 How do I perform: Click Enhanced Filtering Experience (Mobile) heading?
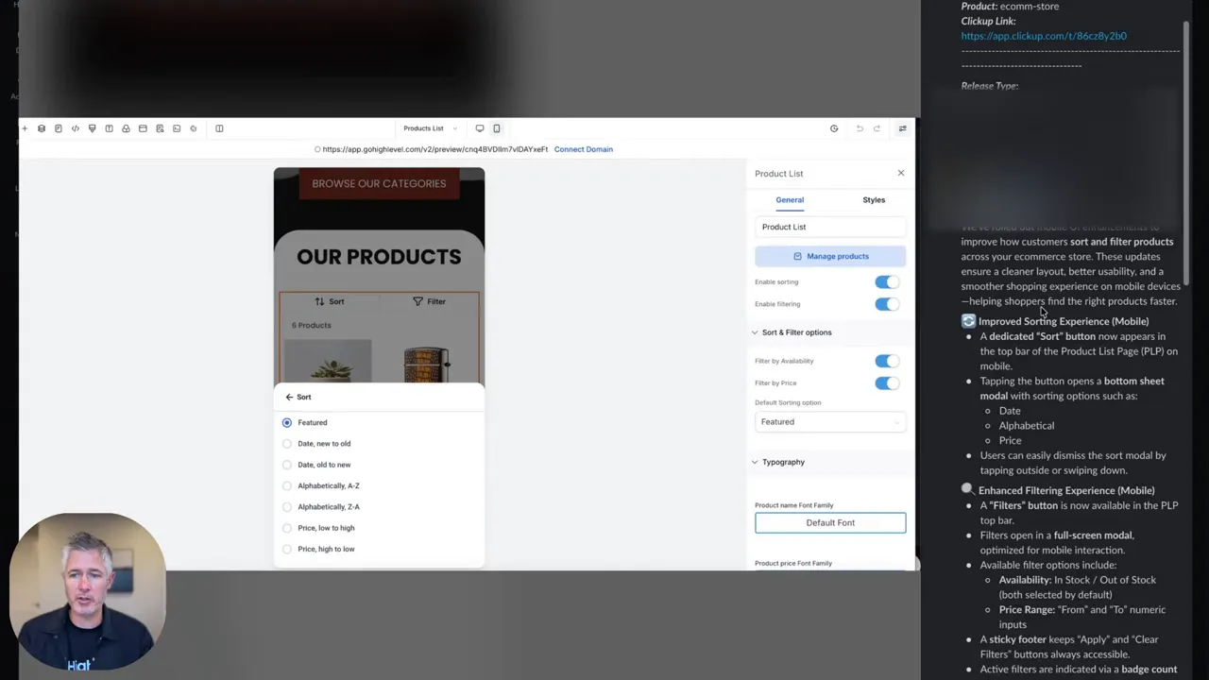(1066, 490)
